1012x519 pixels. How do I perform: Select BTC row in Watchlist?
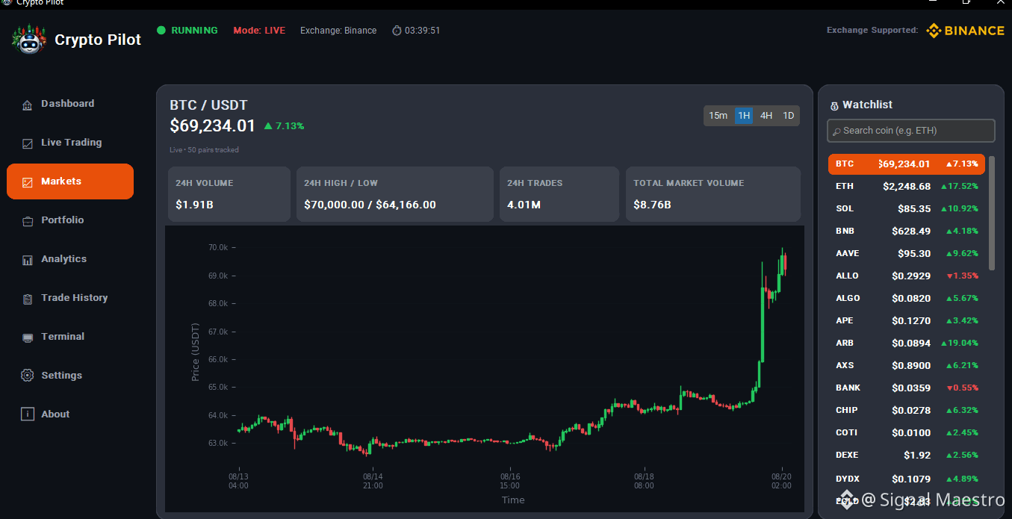click(x=907, y=164)
